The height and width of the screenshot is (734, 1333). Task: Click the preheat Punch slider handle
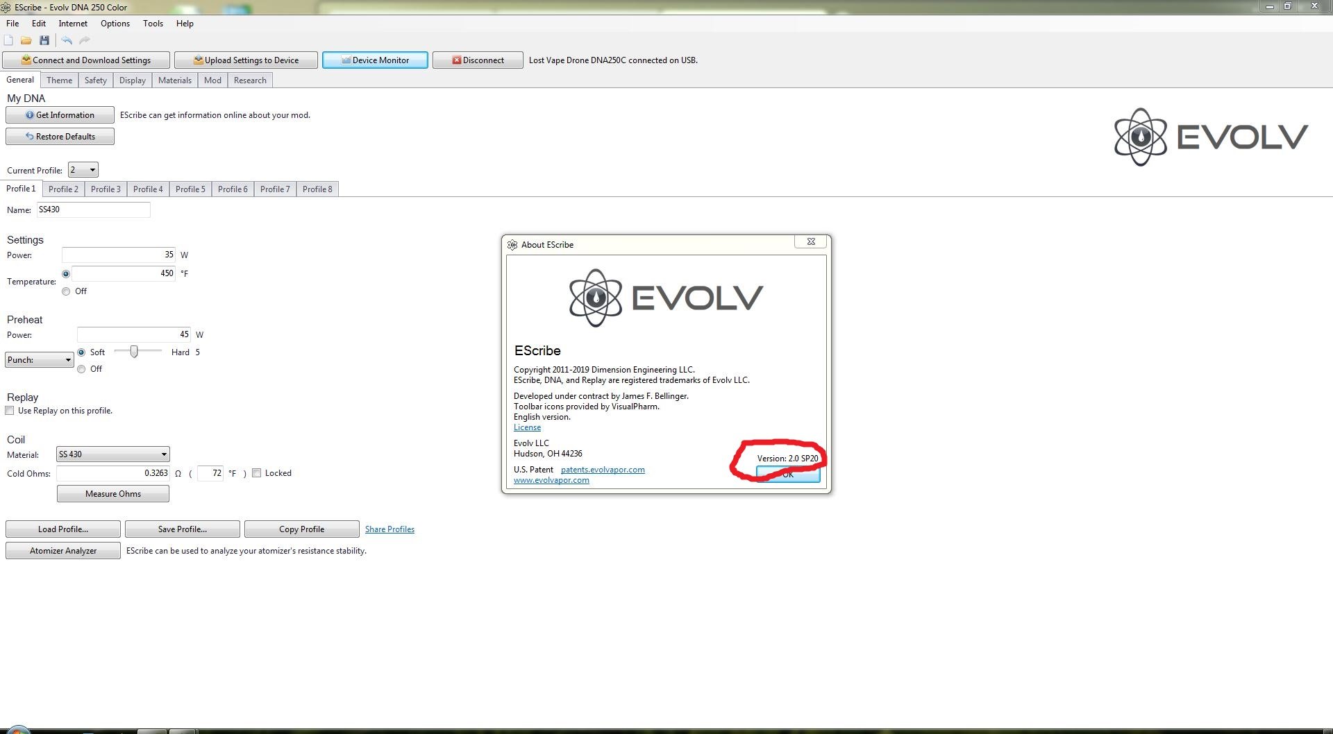click(134, 352)
